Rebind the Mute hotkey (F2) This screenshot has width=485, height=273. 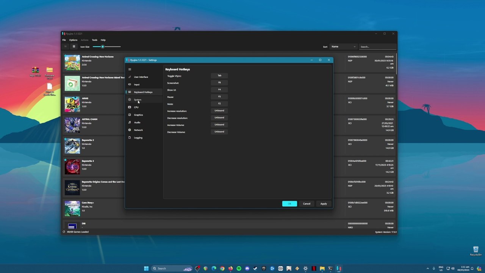point(219,104)
